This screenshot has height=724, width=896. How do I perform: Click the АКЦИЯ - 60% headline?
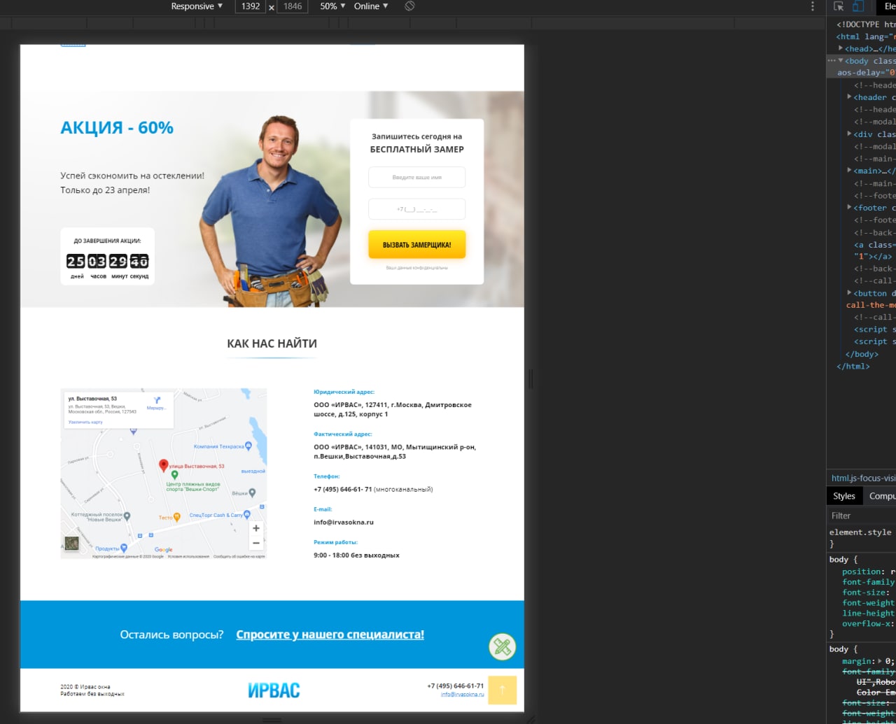tap(117, 128)
